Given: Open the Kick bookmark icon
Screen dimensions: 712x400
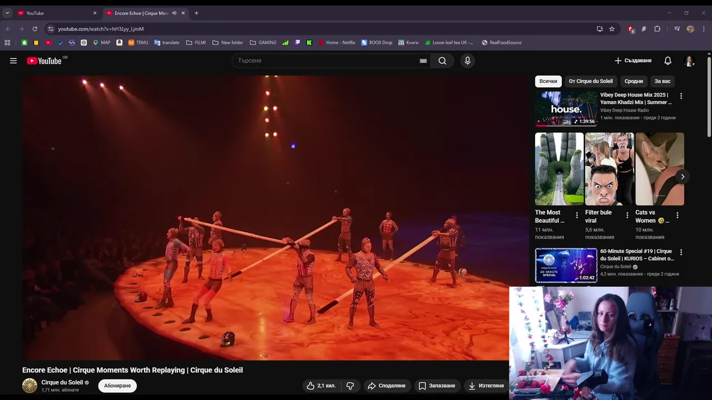Looking at the screenshot, I should 309,42.
